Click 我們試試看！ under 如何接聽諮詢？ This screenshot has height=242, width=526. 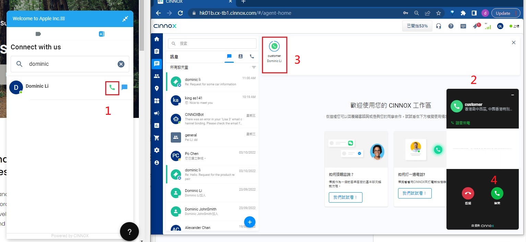pyautogui.click(x=345, y=197)
